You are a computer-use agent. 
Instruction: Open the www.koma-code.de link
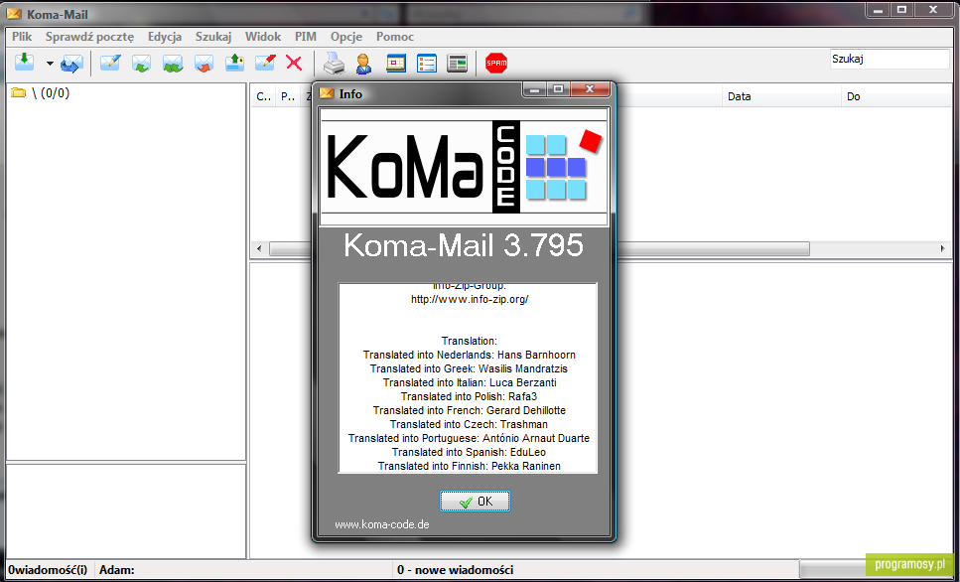(x=382, y=524)
